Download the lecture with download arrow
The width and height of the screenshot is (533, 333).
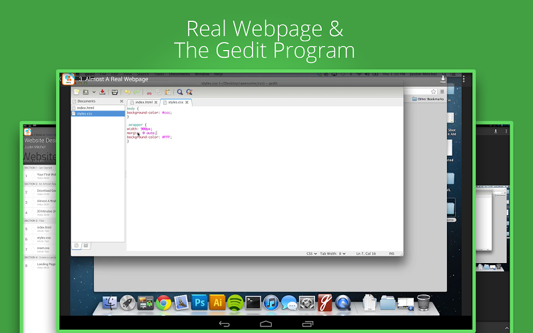tap(443, 79)
